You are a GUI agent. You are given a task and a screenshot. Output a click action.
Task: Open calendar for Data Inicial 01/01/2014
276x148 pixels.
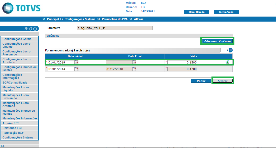tap(76, 69)
